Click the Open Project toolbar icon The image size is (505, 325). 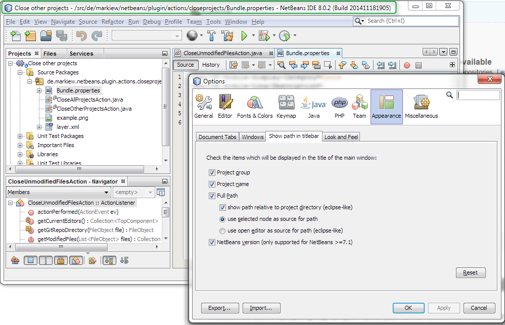click(46, 35)
